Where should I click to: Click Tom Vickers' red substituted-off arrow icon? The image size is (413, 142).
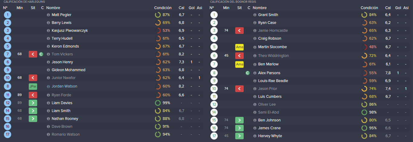(33, 54)
